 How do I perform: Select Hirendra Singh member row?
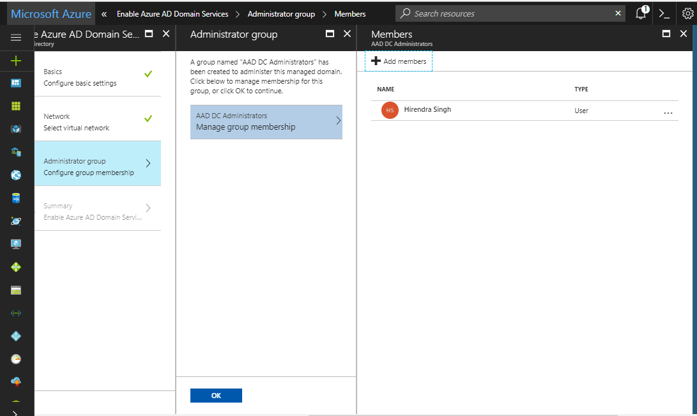click(x=525, y=110)
